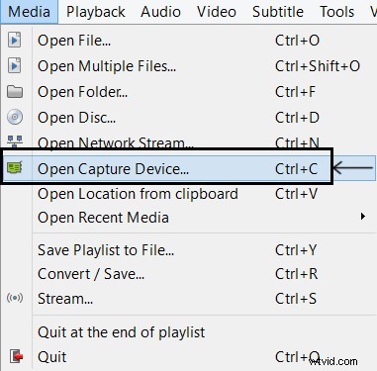Click the Open File play icon
The height and width of the screenshot is (371, 377).
point(14,41)
